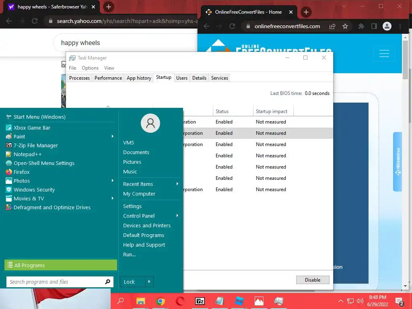Open Chrome three-dot menu

400,26
